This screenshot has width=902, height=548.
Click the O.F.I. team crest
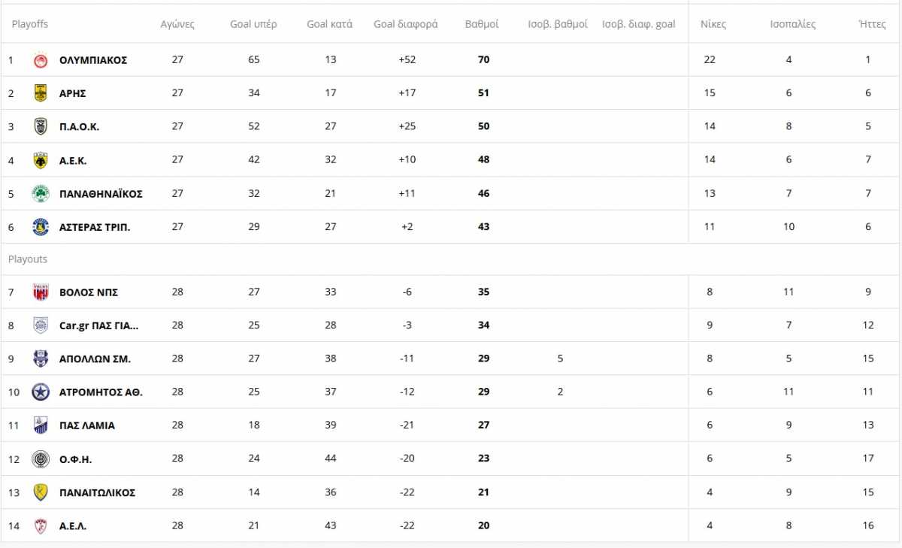point(41,459)
